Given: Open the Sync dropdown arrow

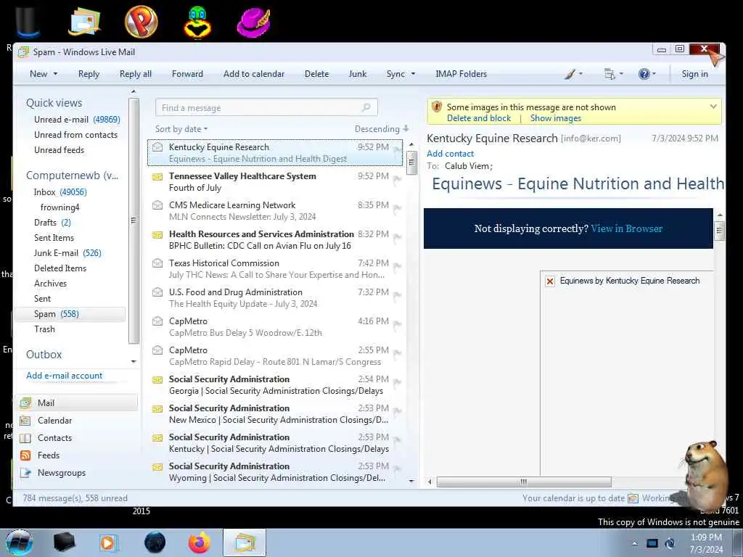Looking at the screenshot, I should tap(413, 74).
